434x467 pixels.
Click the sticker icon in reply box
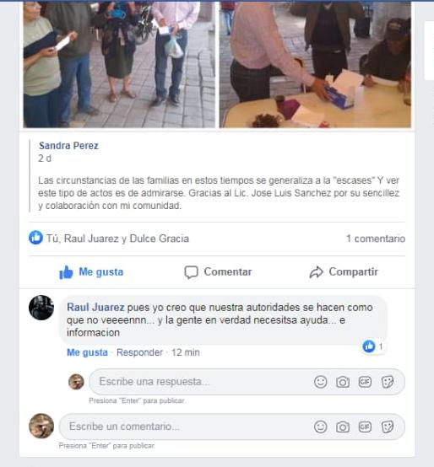click(388, 382)
